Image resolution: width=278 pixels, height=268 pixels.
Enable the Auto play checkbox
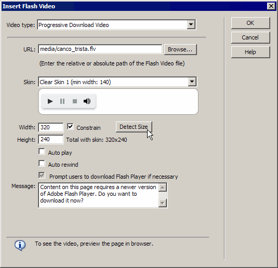tap(42, 152)
